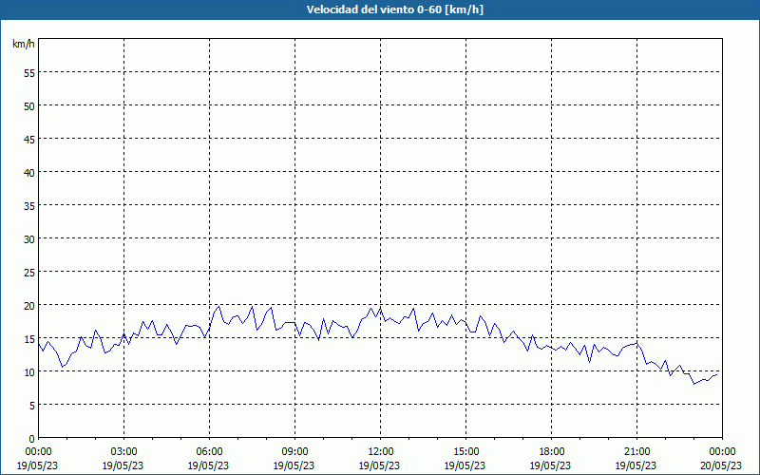Click the y-axis value 35
Viewport: 760px width, 475px height.
click(x=29, y=206)
